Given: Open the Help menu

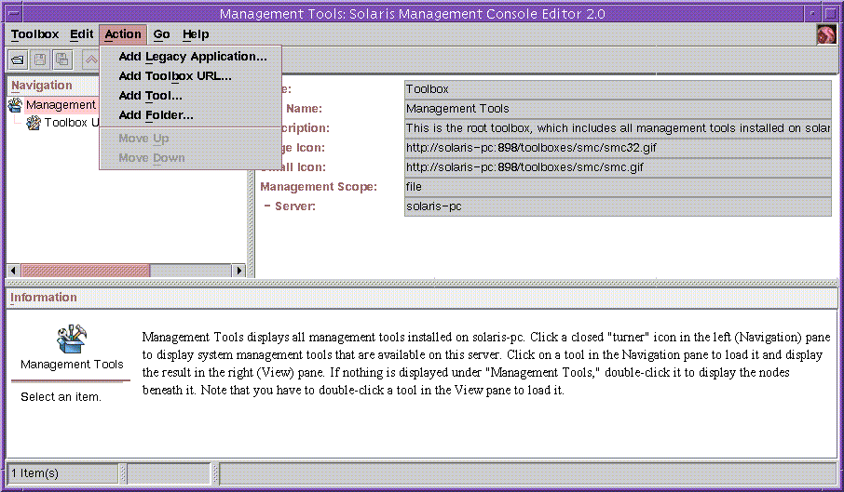Looking at the screenshot, I should click(x=196, y=34).
